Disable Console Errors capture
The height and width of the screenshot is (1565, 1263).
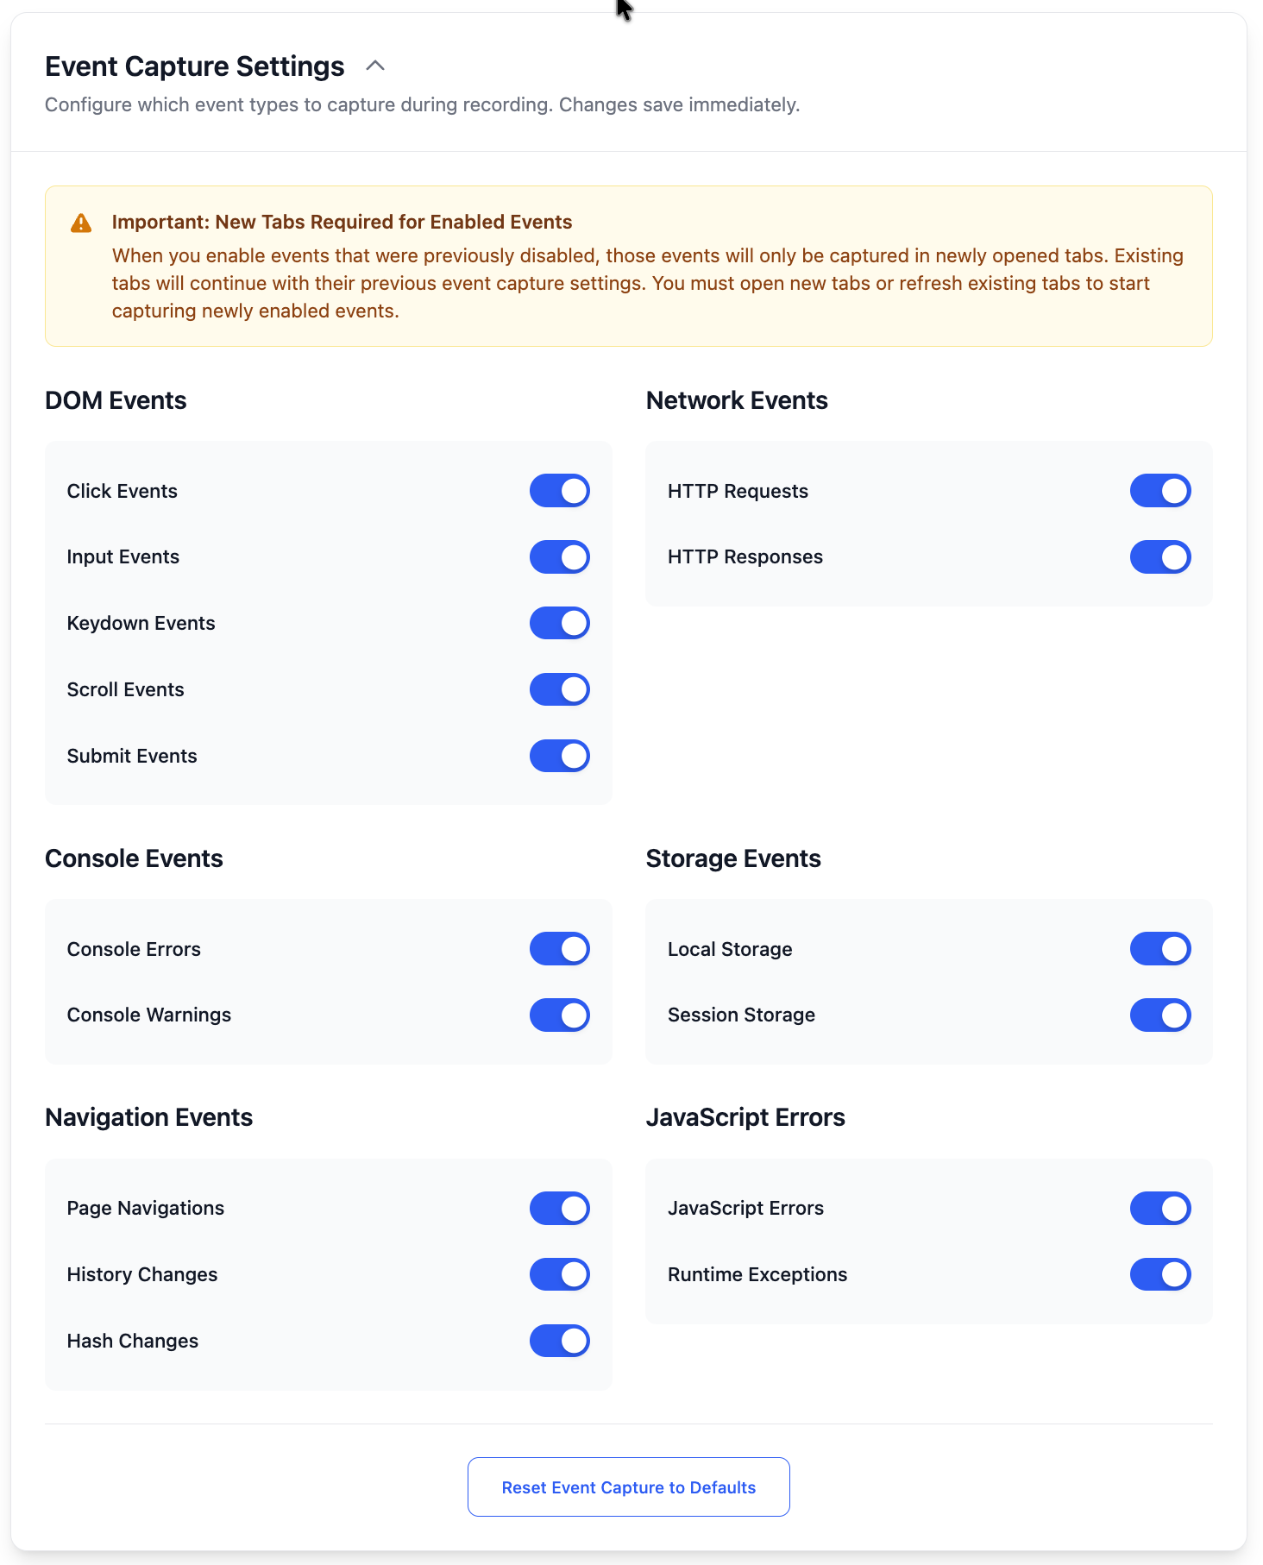coord(559,949)
